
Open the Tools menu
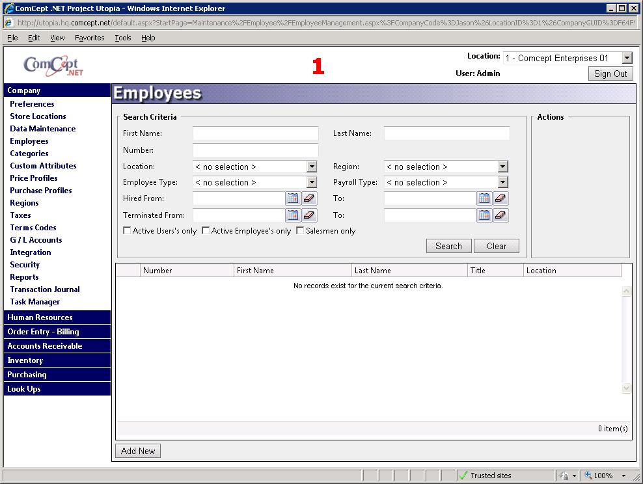123,38
